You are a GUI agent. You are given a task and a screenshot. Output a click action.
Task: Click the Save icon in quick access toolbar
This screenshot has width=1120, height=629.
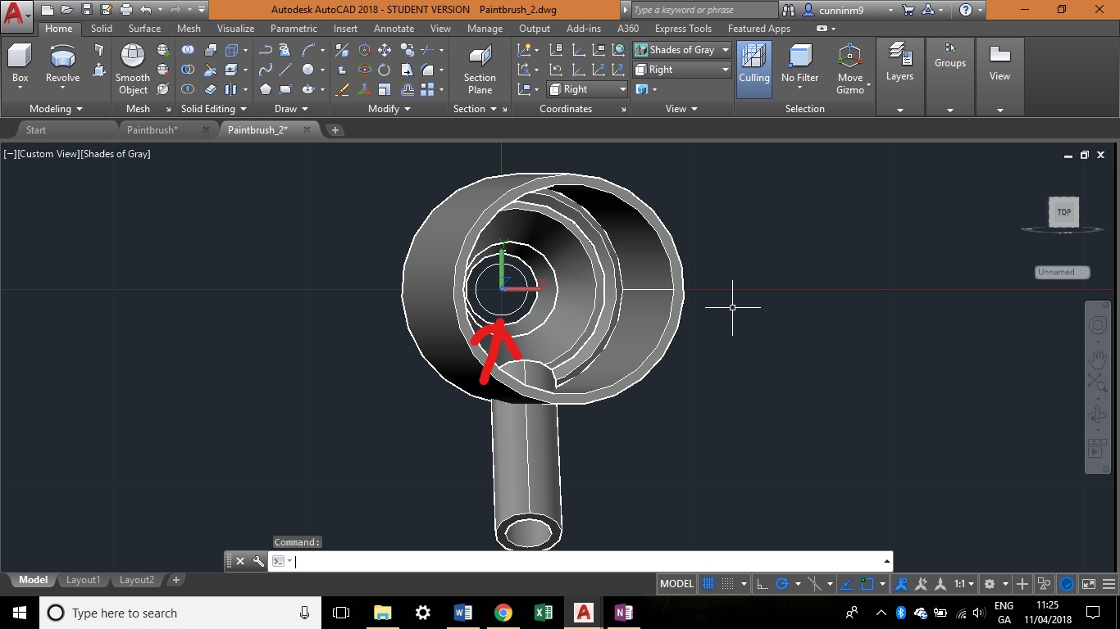coord(87,10)
